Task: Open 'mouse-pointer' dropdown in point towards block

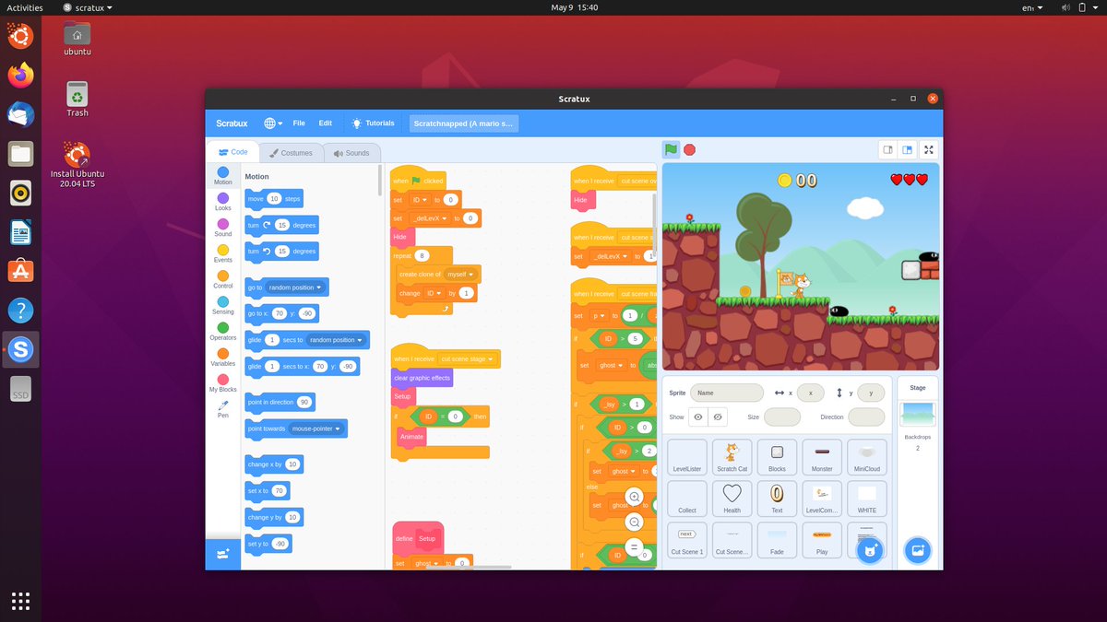Action: coord(315,428)
